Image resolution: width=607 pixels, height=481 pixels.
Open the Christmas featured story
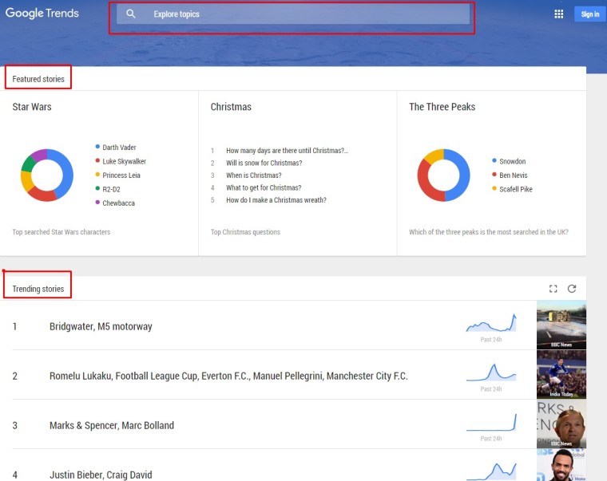coord(231,107)
